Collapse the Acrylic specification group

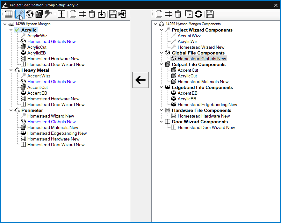(11, 30)
